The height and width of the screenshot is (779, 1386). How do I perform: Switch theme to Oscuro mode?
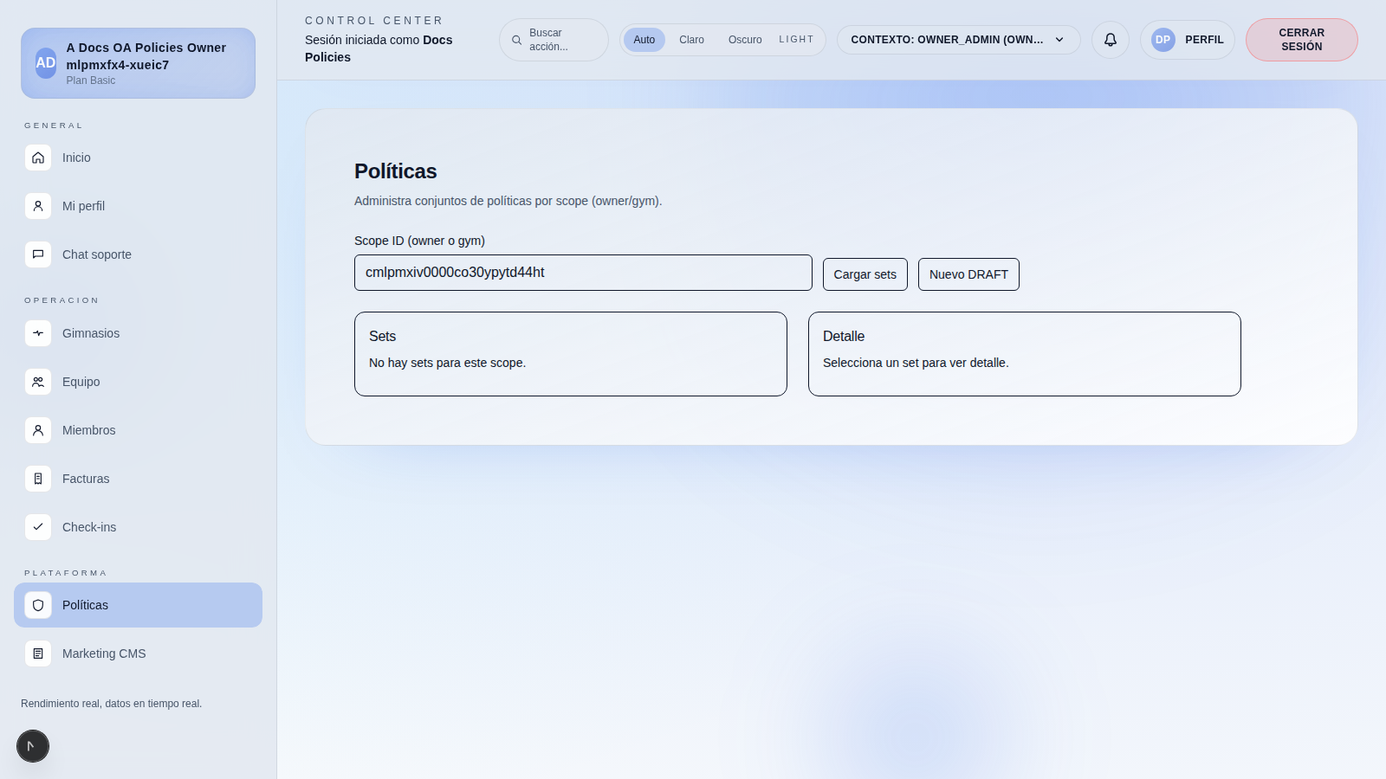[x=745, y=40]
